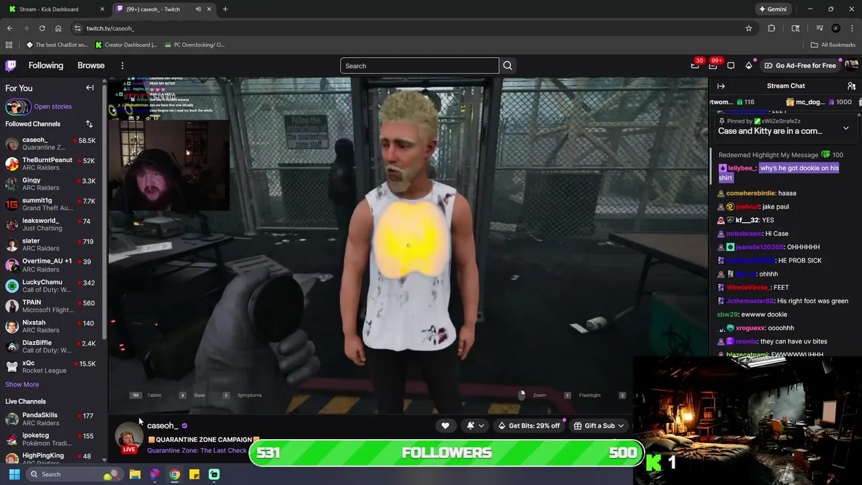Open stories link in sidebar
Viewport: 862px width, 485px height.
pos(53,106)
